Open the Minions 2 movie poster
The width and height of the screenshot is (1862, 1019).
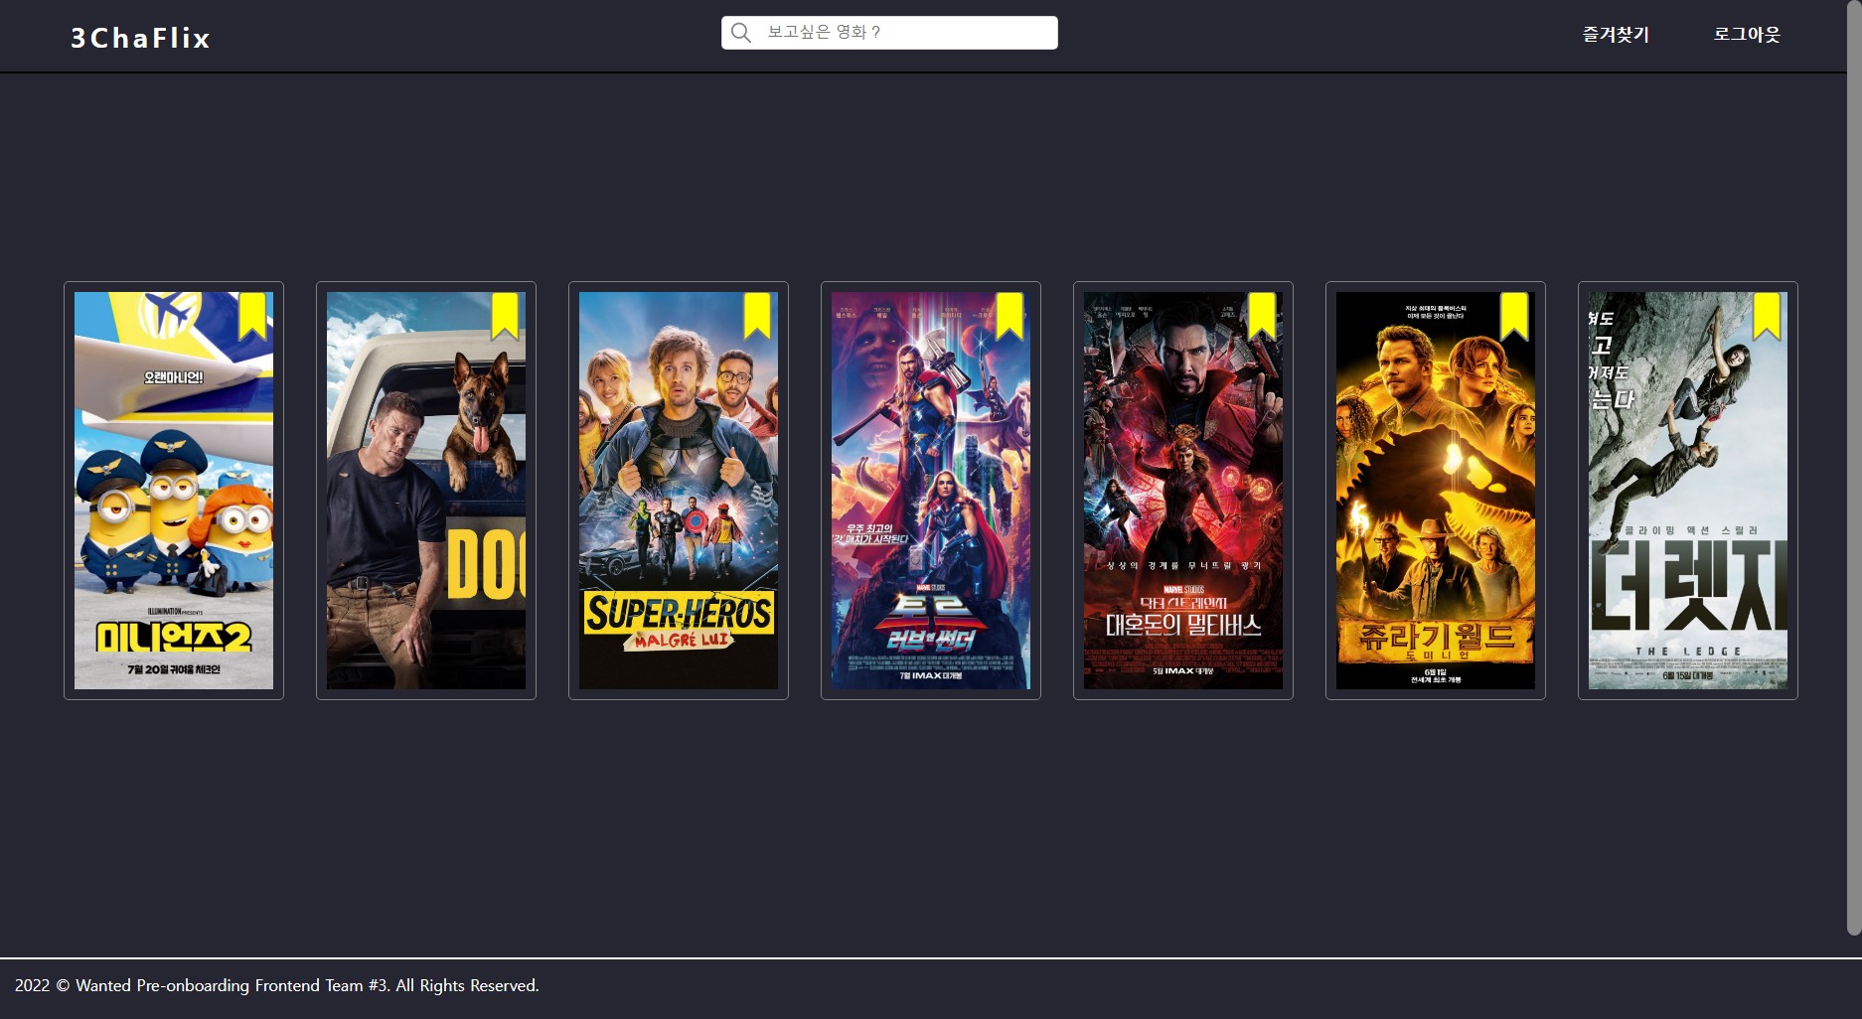174,497
